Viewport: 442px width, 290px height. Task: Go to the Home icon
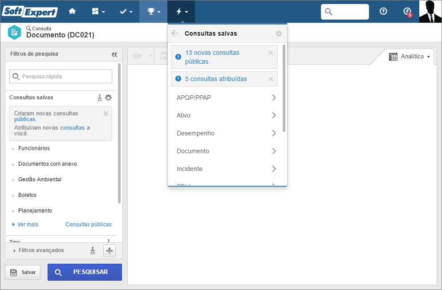(x=72, y=11)
